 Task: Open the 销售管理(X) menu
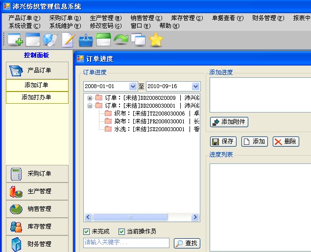(x=146, y=18)
